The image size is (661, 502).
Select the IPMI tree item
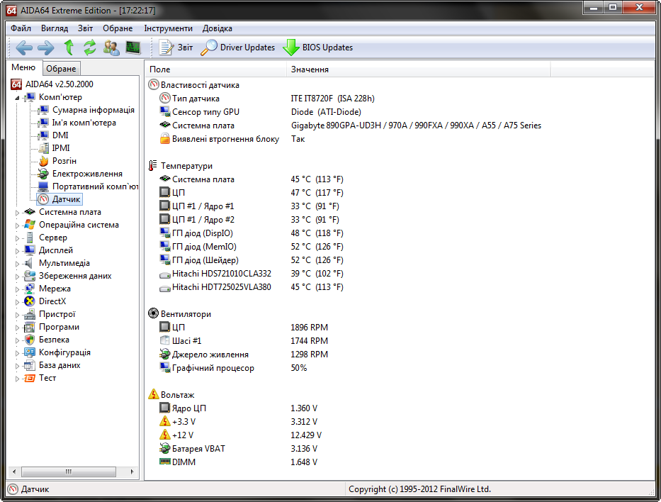click(x=61, y=148)
